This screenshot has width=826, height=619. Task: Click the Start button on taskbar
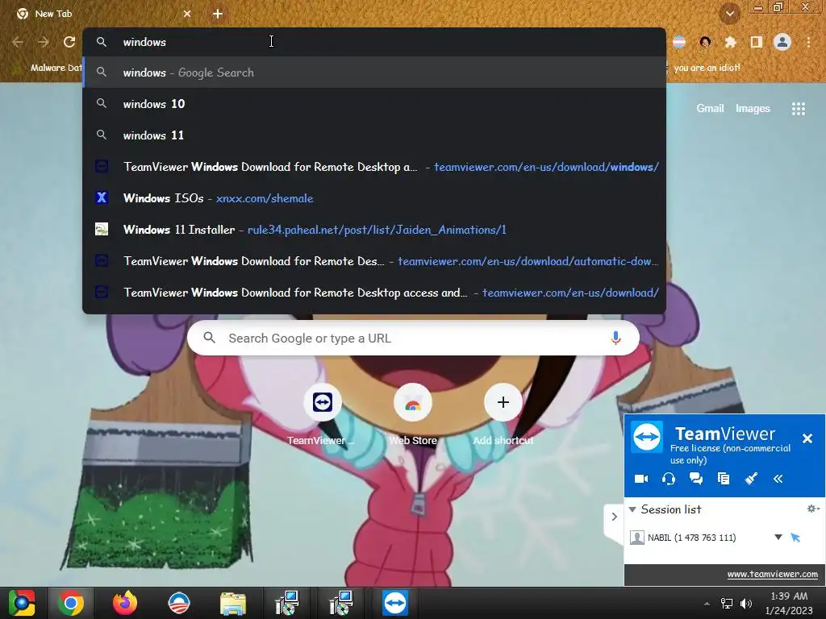22,603
